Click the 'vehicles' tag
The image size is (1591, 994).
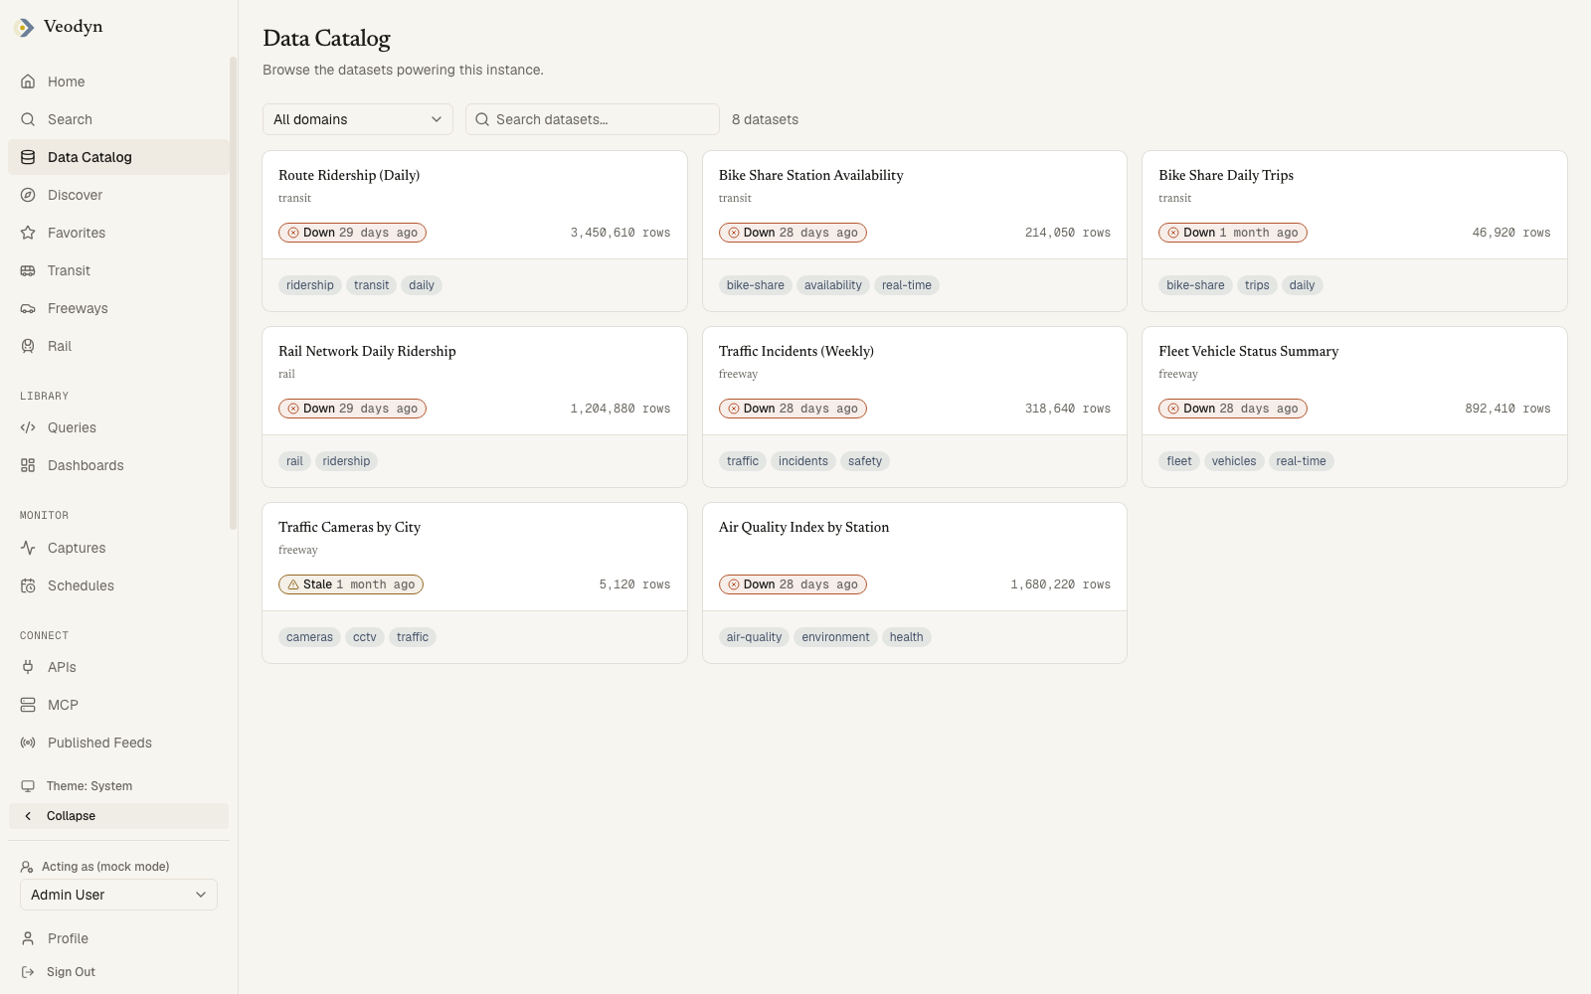coord(1234,461)
